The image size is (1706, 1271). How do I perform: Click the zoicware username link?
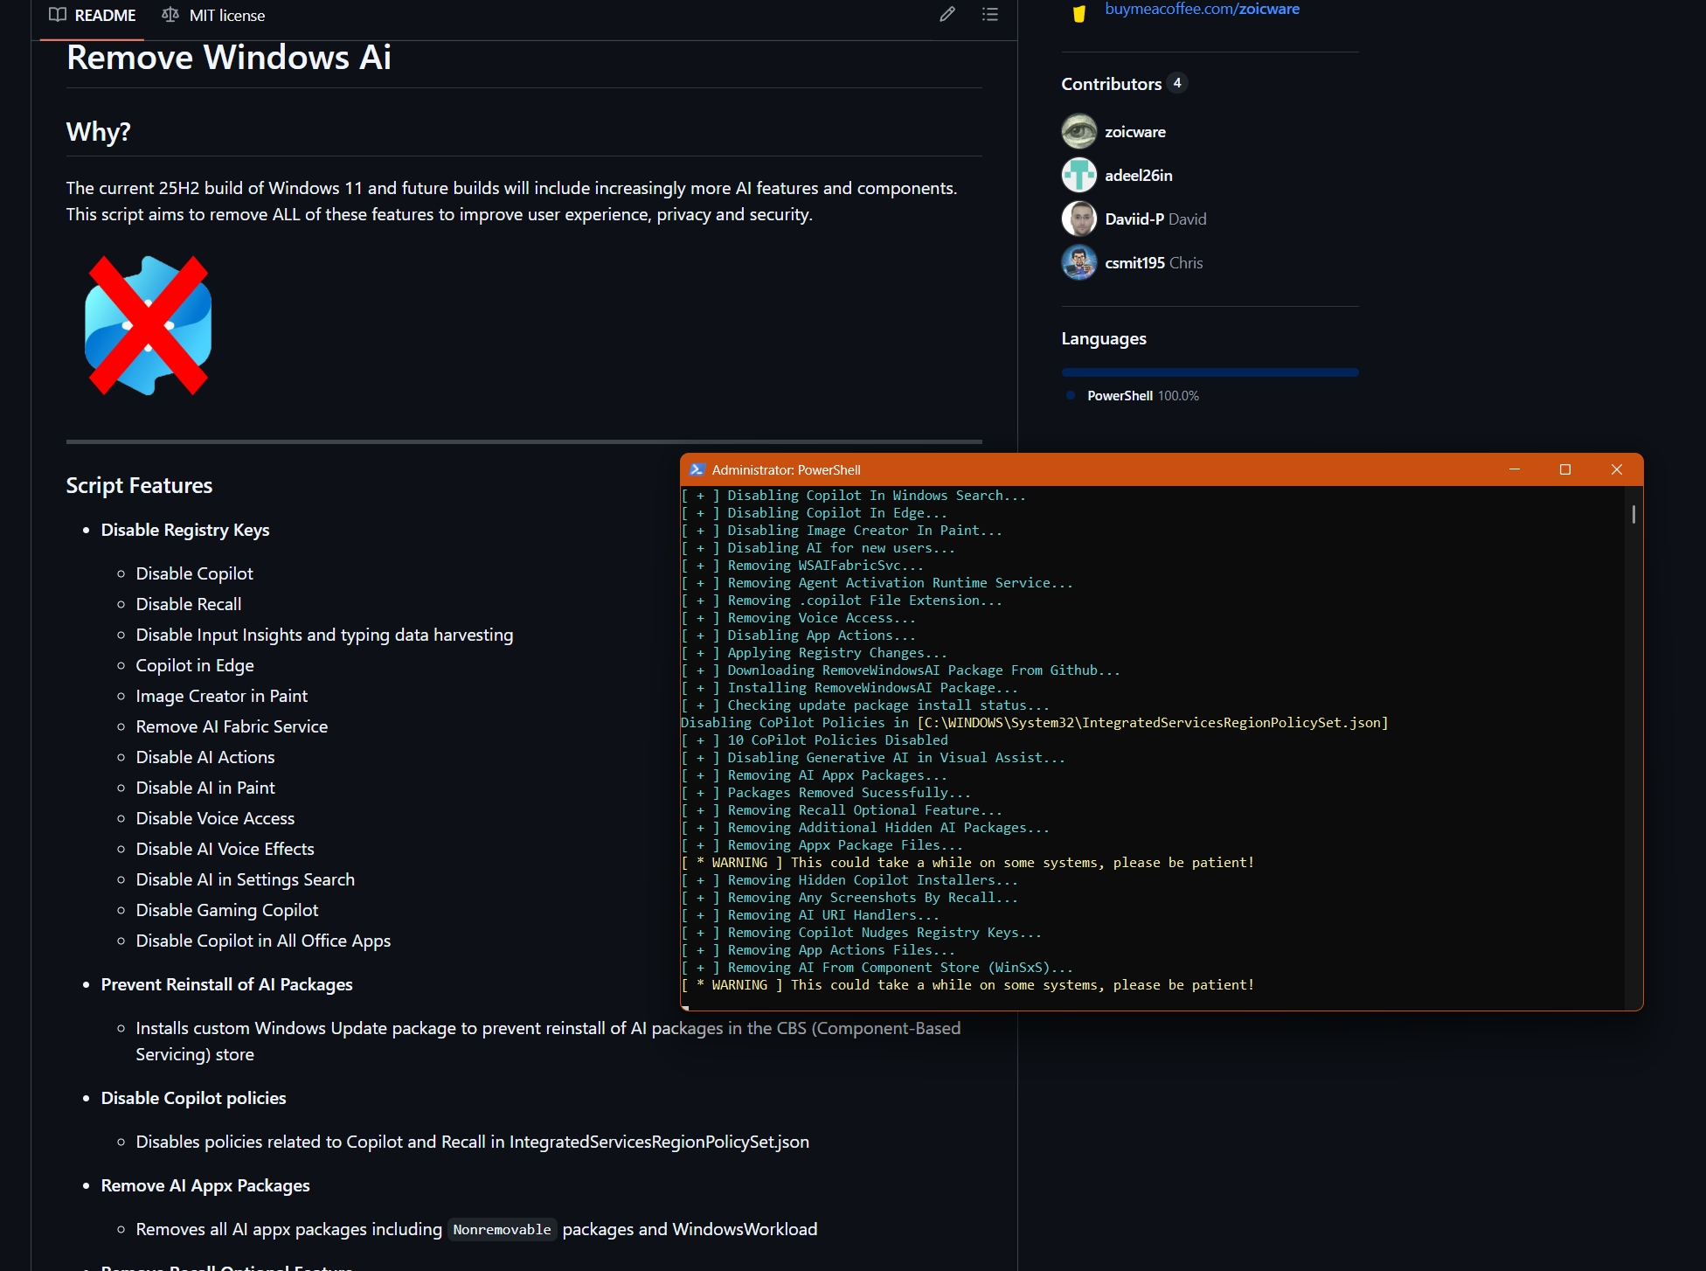point(1134,132)
